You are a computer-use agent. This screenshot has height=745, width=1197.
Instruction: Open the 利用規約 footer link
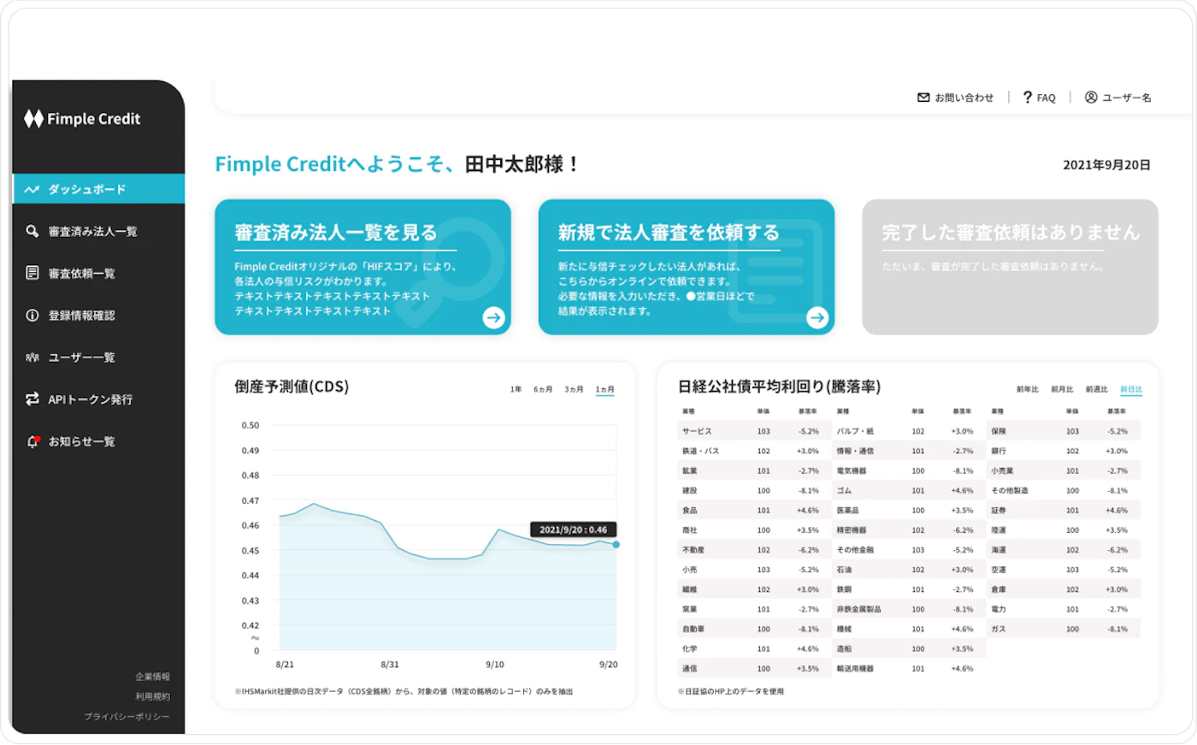(152, 696)
